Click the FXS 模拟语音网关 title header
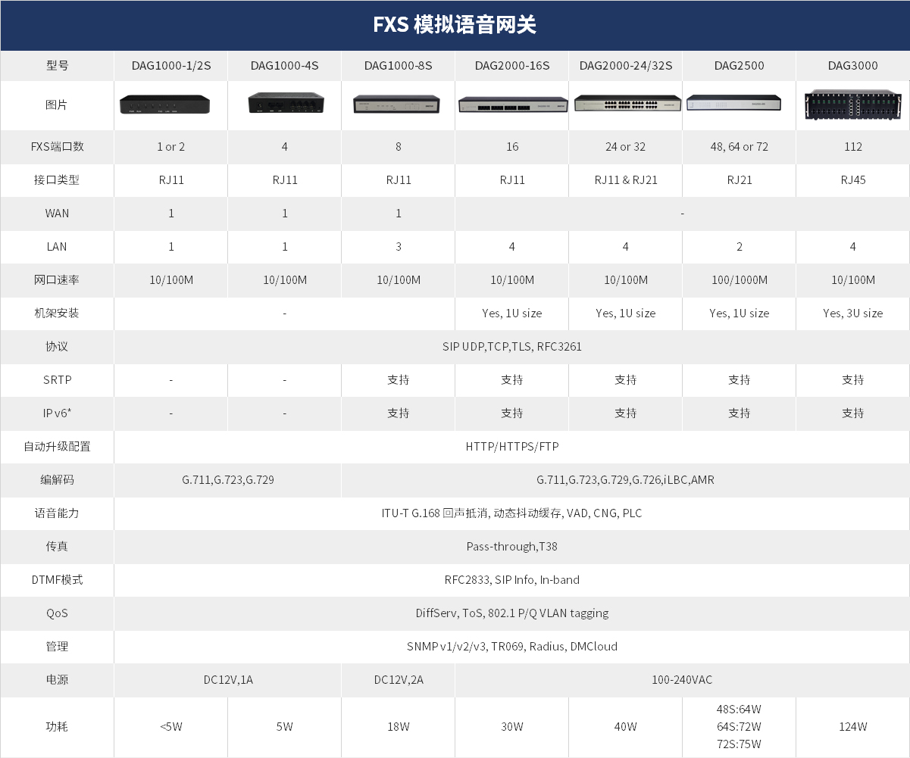 (455, 25)
